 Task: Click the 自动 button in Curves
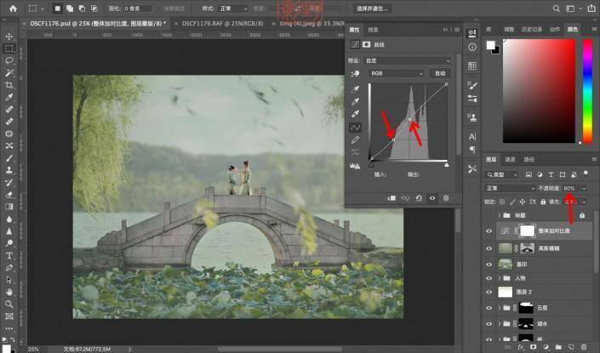pyautogui.click(x=440, y=74)
